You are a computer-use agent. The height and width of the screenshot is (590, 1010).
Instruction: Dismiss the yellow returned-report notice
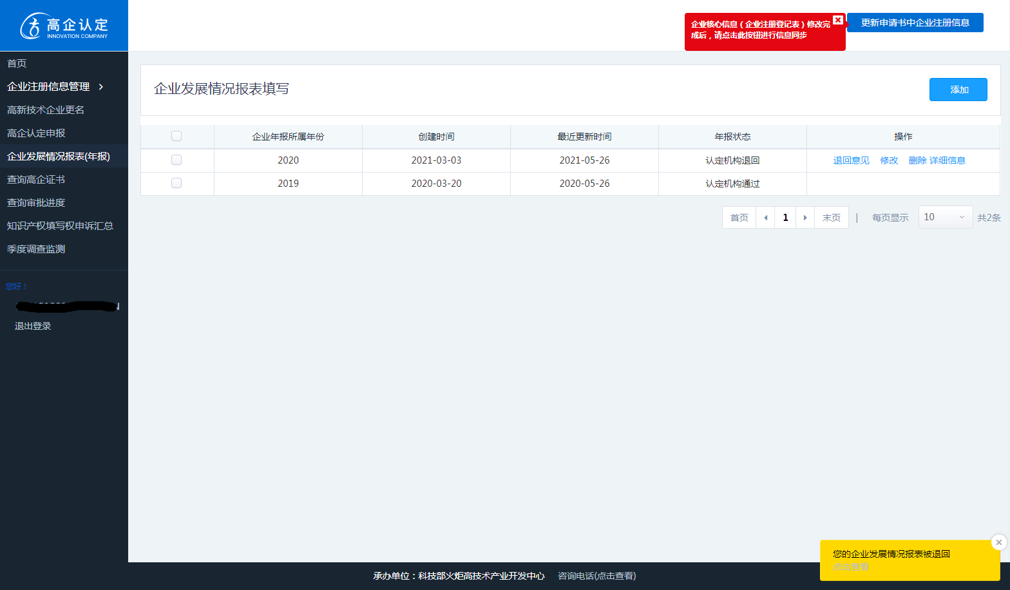tap(998, 542)
